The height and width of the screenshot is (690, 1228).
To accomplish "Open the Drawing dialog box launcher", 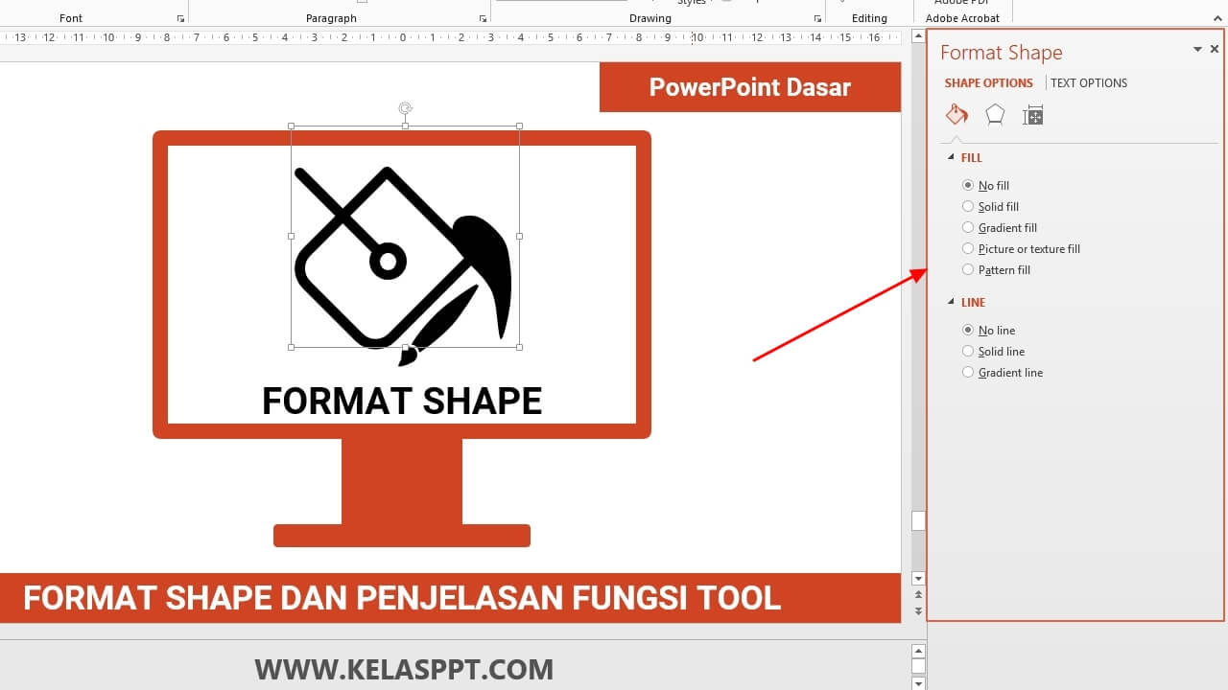I will [817, 17].
